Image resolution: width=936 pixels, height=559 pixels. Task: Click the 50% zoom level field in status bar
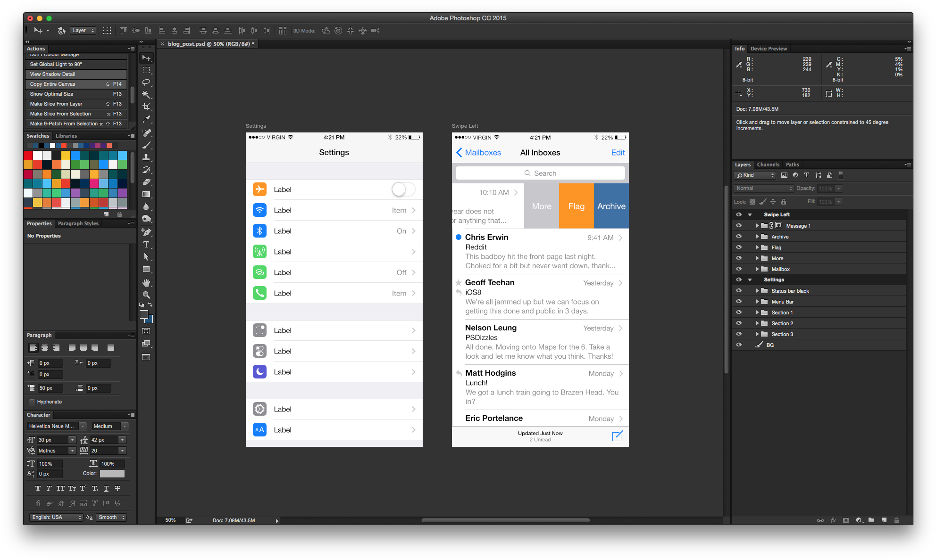pos(170,520)
